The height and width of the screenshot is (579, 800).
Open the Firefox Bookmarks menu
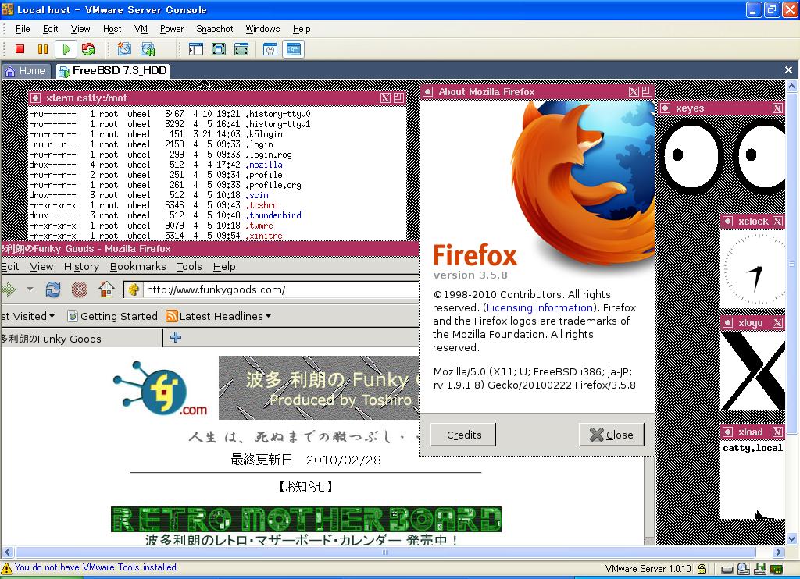[137, 267]
